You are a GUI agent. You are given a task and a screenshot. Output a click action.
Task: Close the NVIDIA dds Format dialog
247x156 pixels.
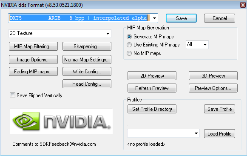click(x=243, y=5)
